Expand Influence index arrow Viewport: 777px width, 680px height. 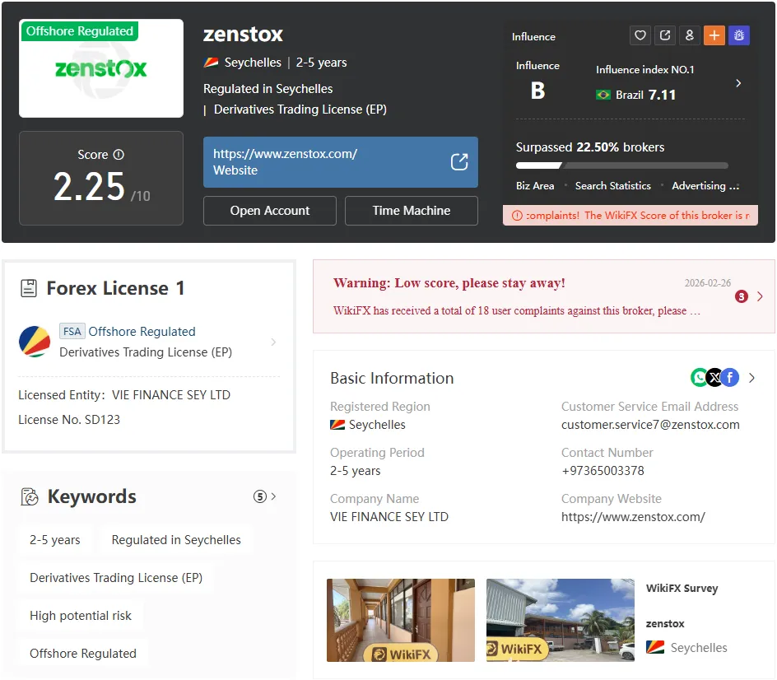[738, 83]
